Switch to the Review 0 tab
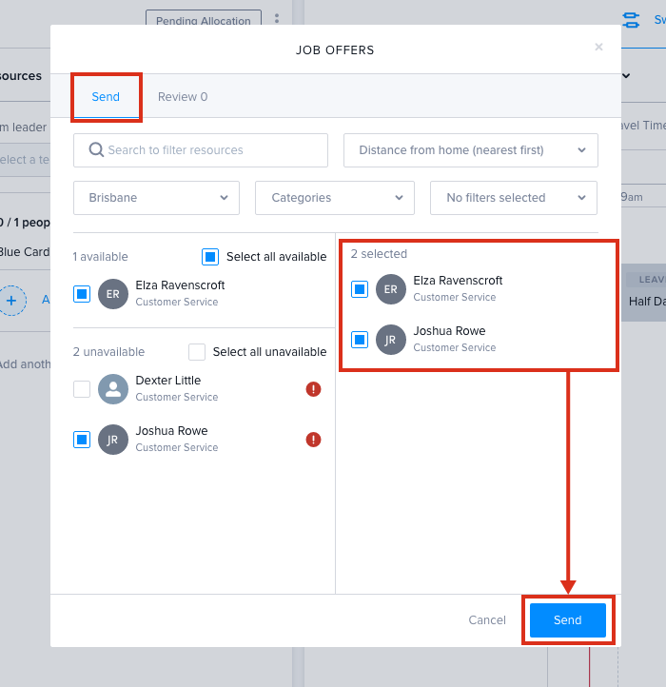The image size is (666, 687). pyautogui.click(x=183, y=97)
